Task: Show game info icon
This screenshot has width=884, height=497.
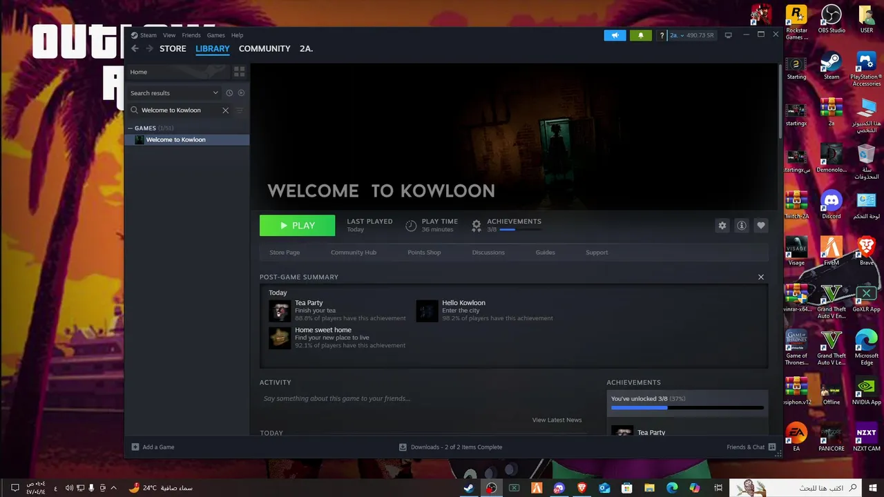Action: (x=742, y=225)
